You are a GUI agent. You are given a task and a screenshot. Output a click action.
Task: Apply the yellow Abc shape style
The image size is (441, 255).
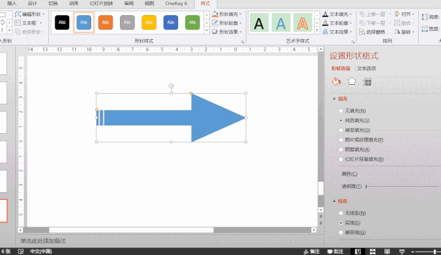tap(149, 23)
